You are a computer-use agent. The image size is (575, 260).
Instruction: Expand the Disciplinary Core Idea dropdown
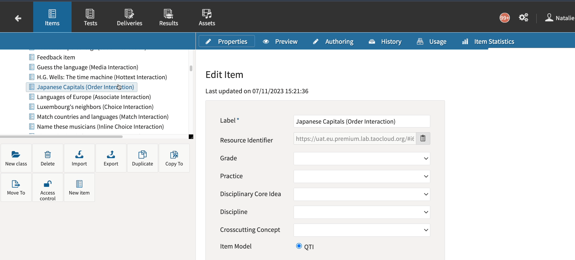[362, 195]
